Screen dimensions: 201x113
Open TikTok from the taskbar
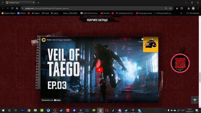[x=113, y=110]
